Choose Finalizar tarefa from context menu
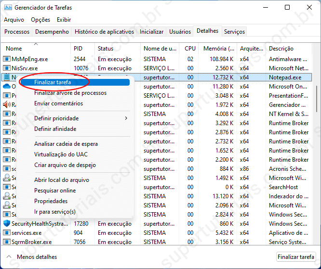321x269 pixels. pyautogui.click(x=53, y=82)
